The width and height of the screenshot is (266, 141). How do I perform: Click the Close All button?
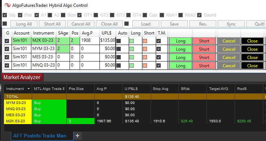109,24
